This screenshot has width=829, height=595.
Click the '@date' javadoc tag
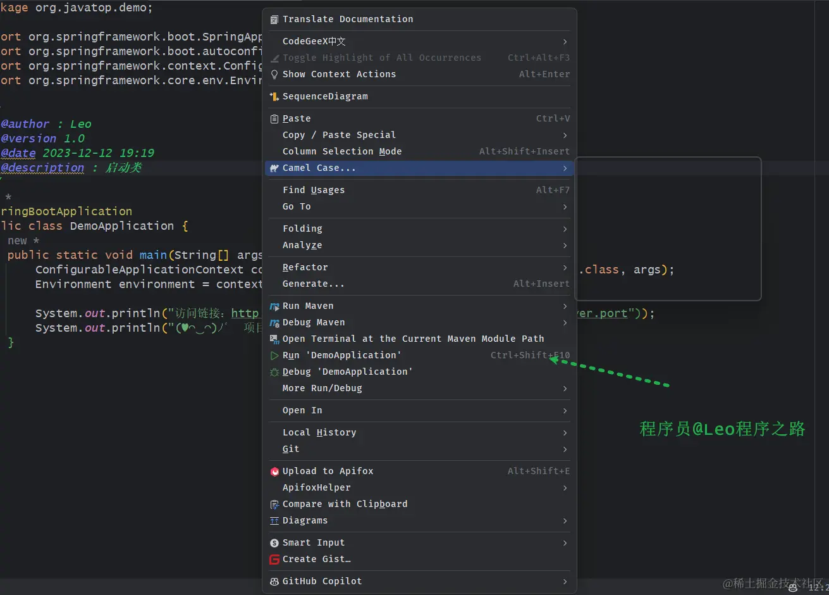18,153
